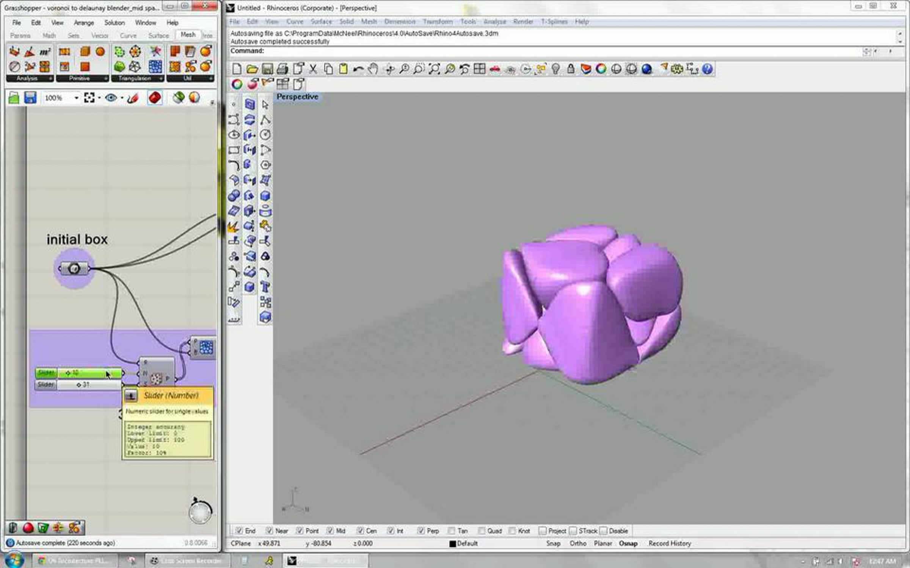The image size is (910, 568).
Task: Enable the Tan osnap checkbox
Action: [451, 530]
